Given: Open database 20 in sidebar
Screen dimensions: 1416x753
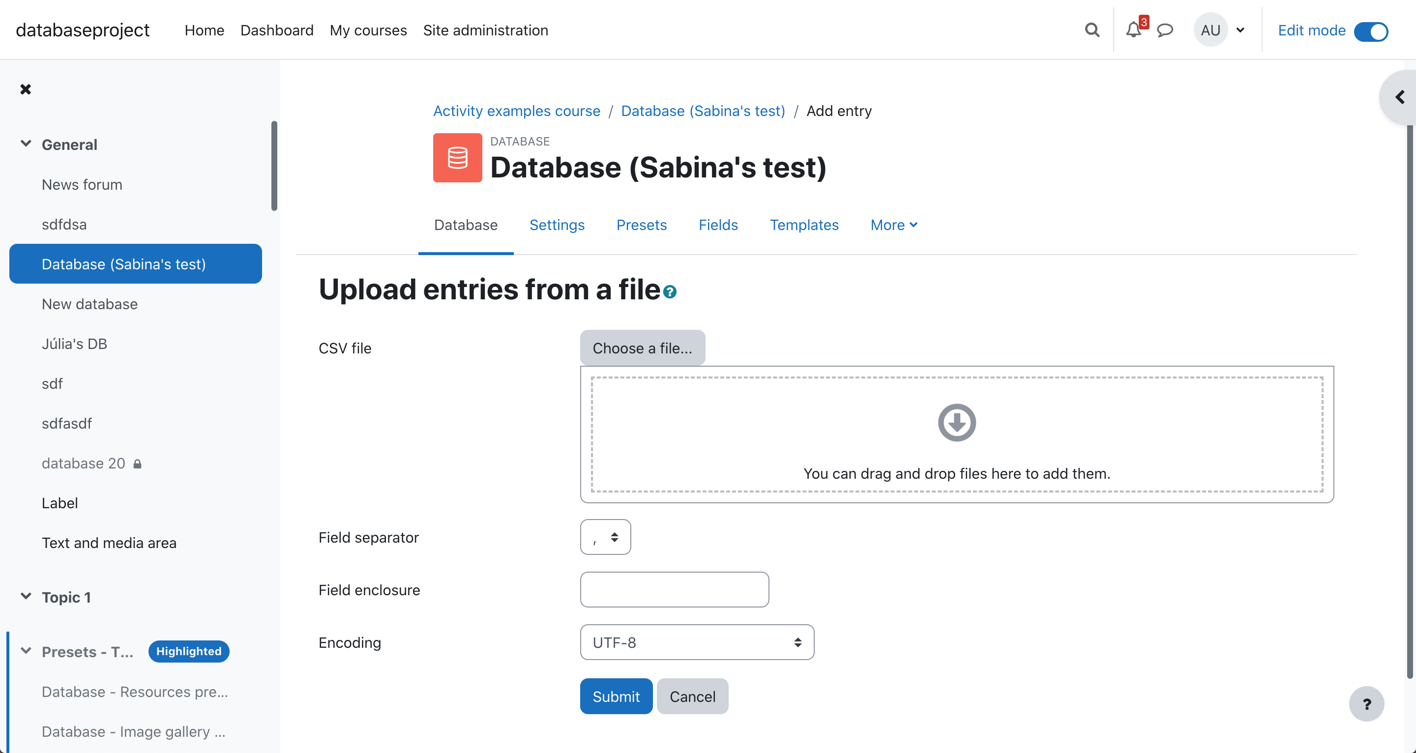Looking at the screenshot, I should click(83, 463).
